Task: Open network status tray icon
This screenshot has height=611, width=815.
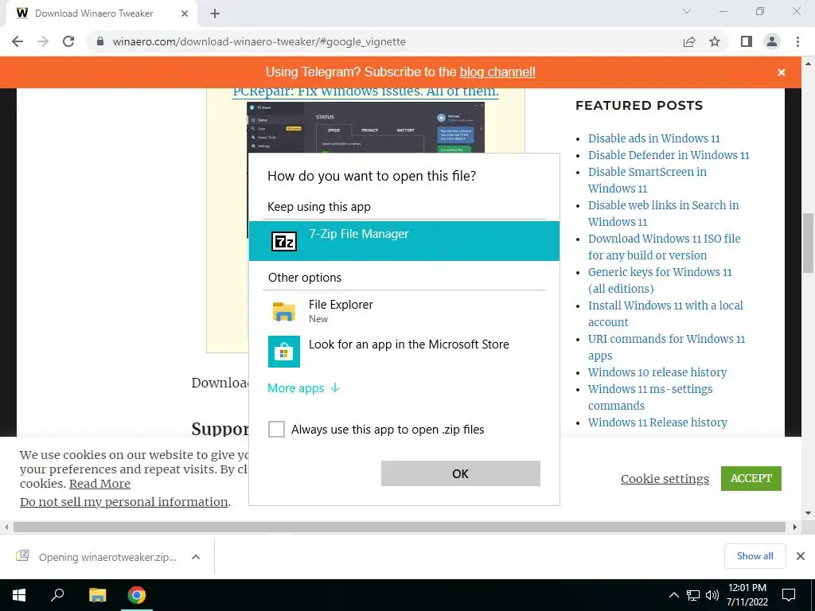Action: (x=693, y=595)
